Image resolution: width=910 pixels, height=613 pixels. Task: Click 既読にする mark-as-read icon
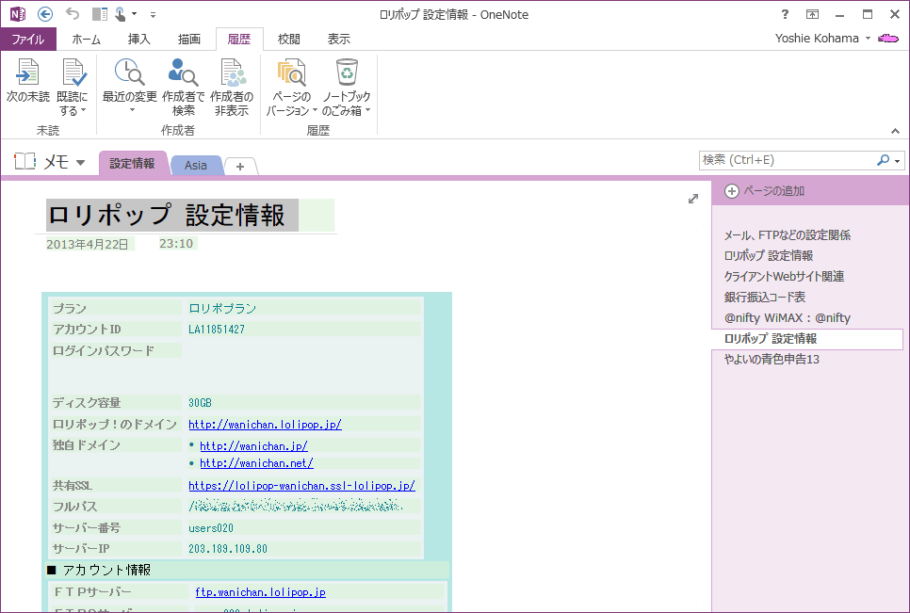[x=73, y=73]
